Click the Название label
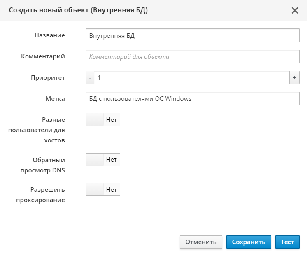The image size is (307, 256). pos(49,35)
